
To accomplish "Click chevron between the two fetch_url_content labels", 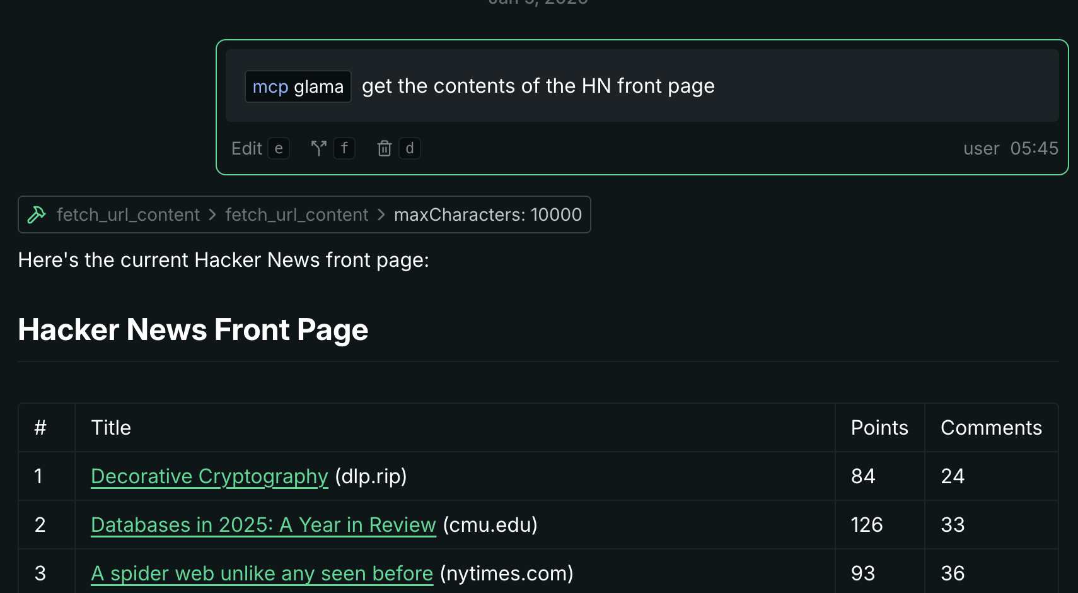I will pos(212,215).
